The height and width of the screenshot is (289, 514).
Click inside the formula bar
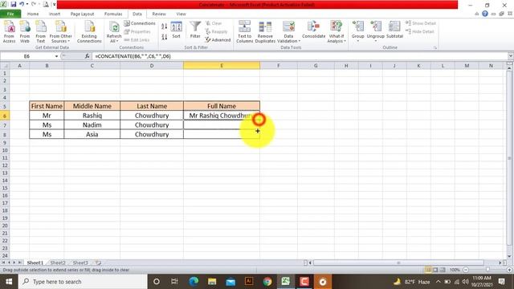click(x=300, y=56)
